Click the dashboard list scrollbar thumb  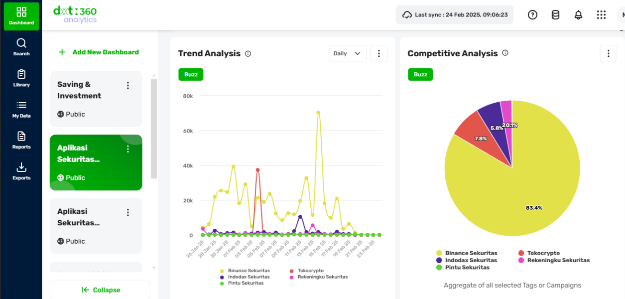pyautogui.click(x=154, y=129)
